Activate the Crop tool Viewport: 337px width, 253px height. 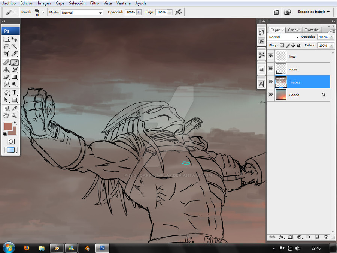[x=6, y=54]
